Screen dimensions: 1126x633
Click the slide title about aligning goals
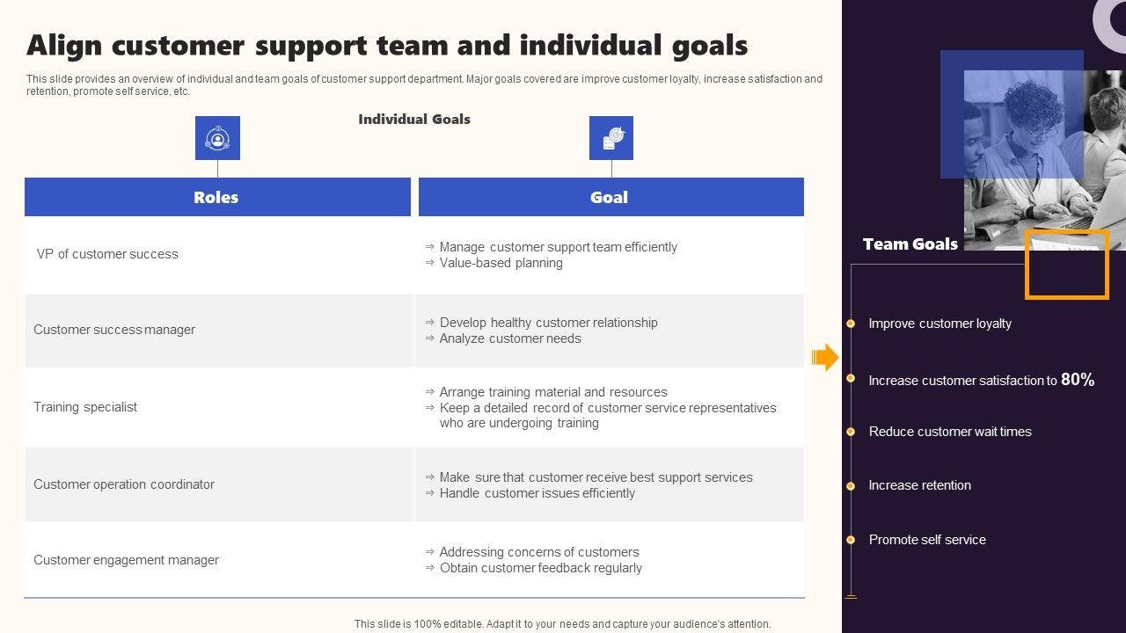click(387, 45)
